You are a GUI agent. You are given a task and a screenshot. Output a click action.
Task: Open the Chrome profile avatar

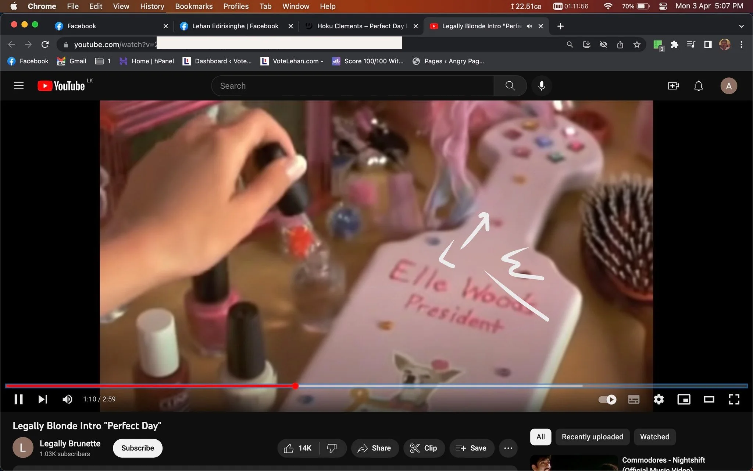pyautogui.click(x=725, y=45)
